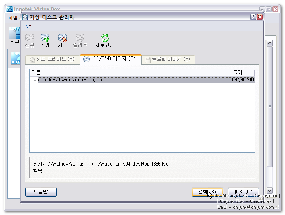Click the 697.90 MB size cell

coord(243,80)
